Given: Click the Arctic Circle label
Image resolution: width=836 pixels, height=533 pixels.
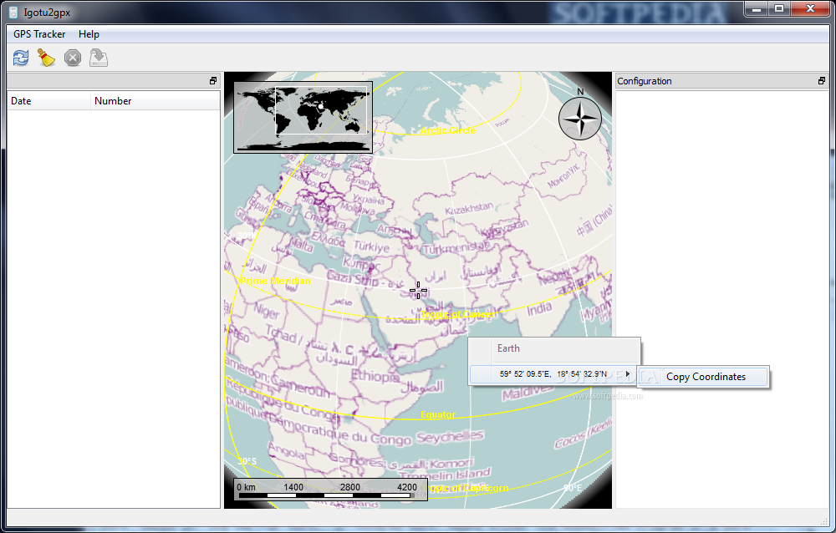Looking at the screenshot, I should coord(448,130).
